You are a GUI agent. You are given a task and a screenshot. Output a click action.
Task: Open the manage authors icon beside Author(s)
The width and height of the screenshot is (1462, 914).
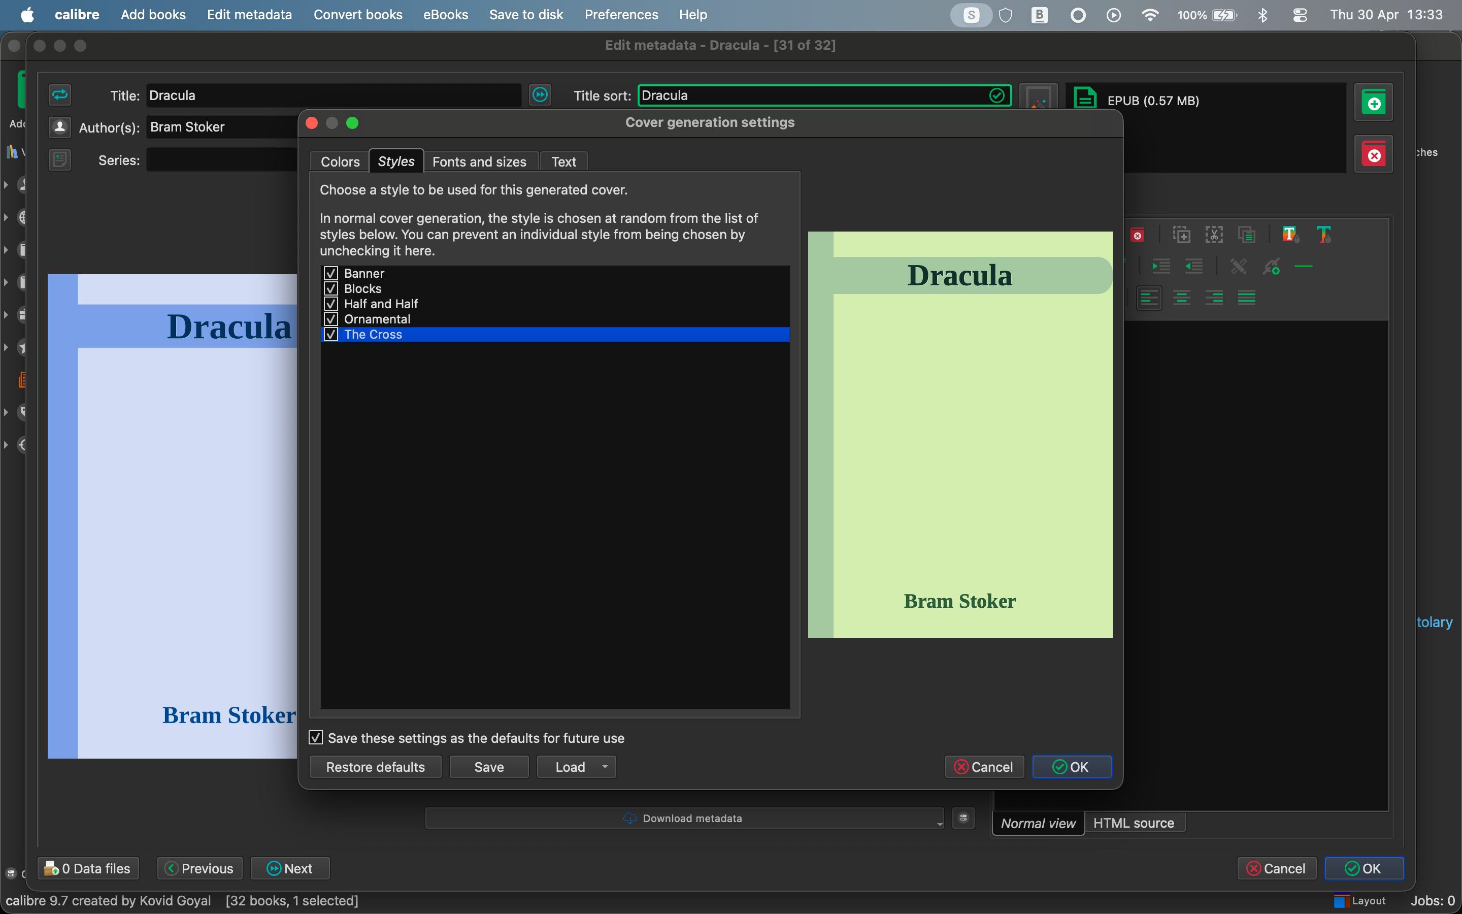tap(60, 127)
